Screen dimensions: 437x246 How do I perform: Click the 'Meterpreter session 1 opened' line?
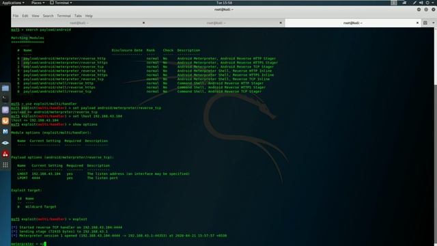click(x=119, y=236)
